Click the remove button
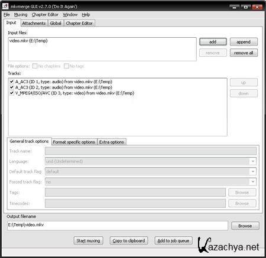 click(213, 53)
